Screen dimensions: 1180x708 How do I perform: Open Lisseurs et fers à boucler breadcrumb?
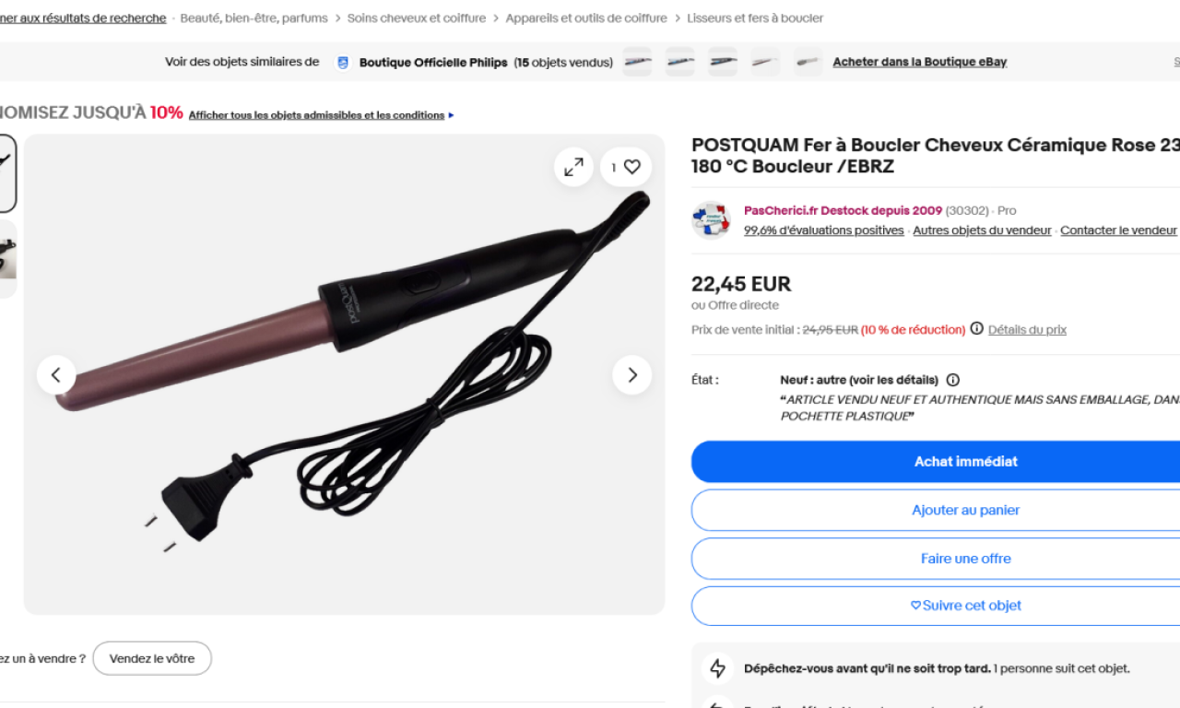click(755, 18)
